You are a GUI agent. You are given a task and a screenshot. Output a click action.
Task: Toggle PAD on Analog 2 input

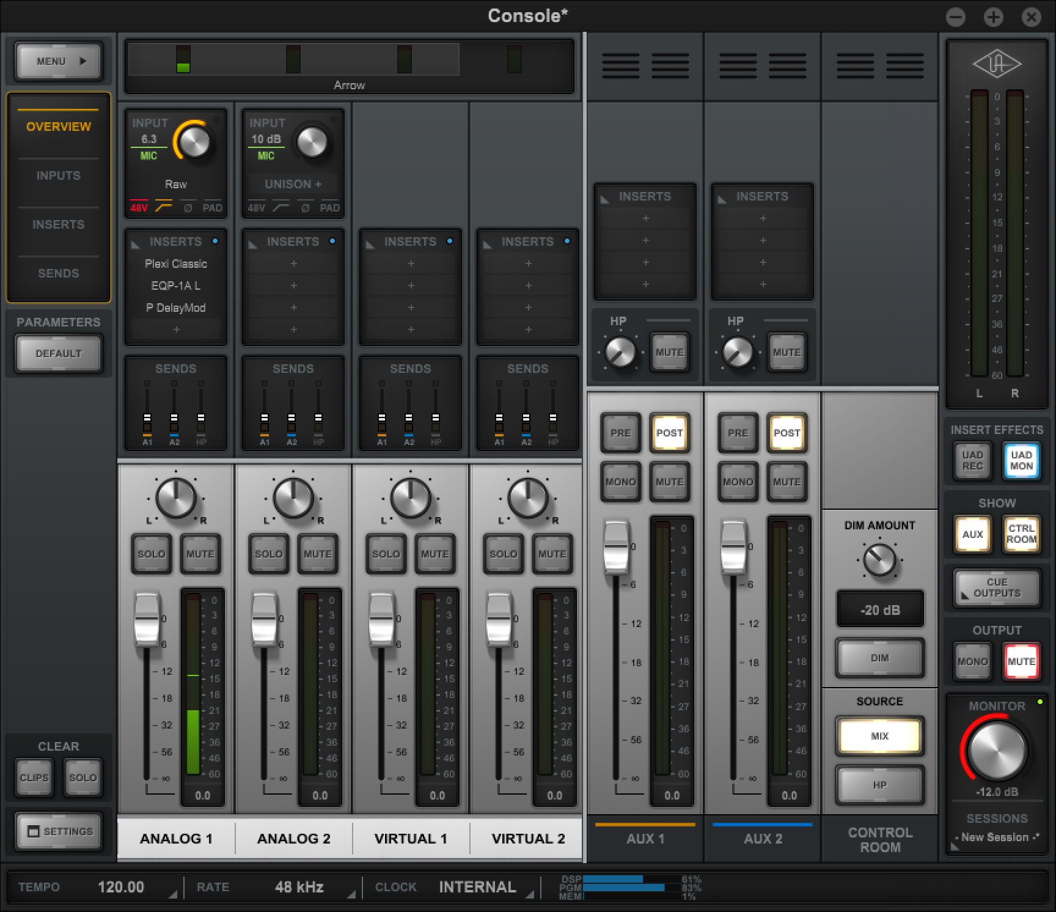(x=329, y=208)
